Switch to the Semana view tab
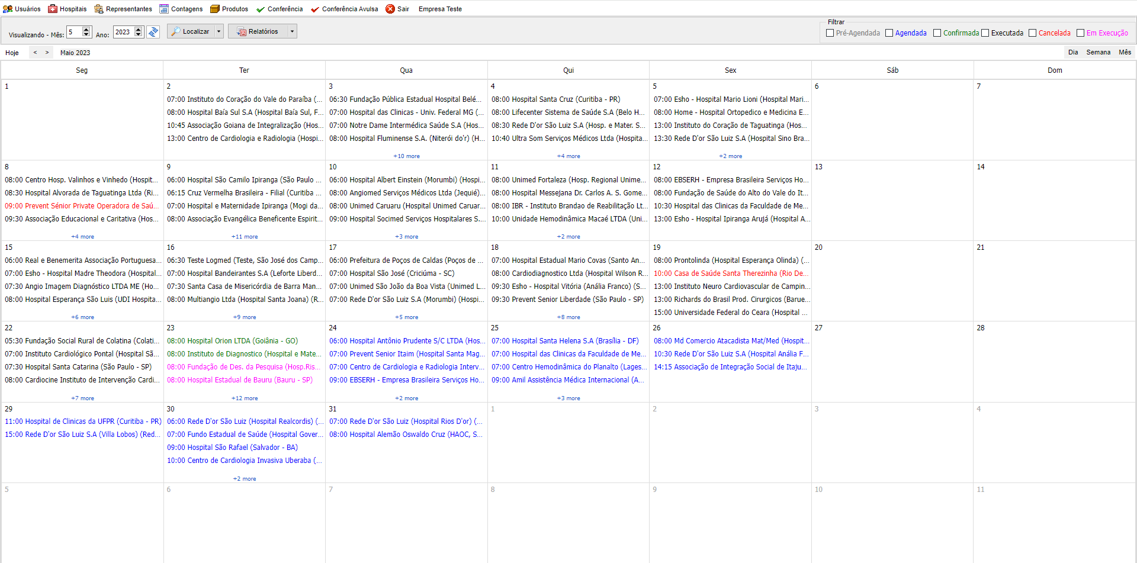 coord(1099,52)
